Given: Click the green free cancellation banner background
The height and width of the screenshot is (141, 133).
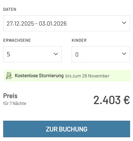Looking at the screenshot, I should (x=67, y=76).
